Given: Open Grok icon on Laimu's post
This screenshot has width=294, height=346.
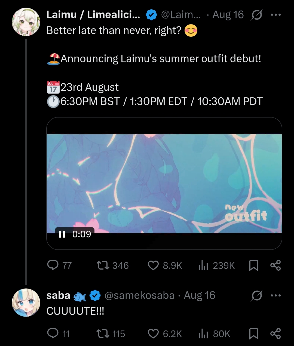Looking at the screenshot, I should coord(256,15).
